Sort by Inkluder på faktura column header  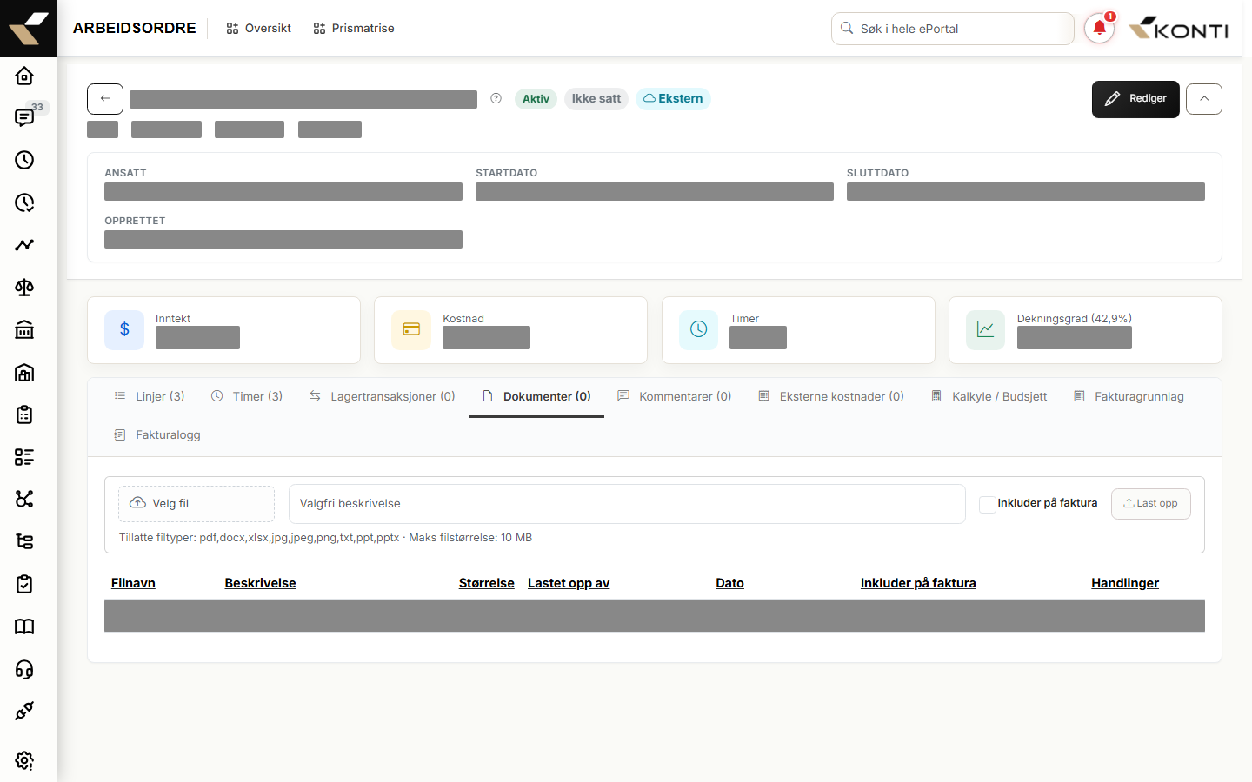pyautogui.click(x=918, y=583)
